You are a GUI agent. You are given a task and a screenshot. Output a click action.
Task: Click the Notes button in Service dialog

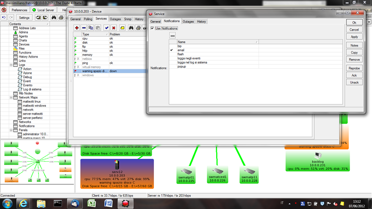tap(354, 46)
